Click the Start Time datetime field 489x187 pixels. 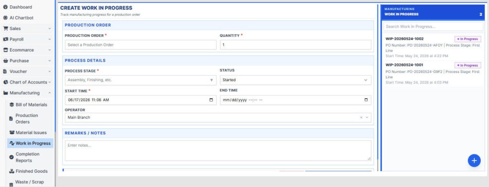(140, 100)
